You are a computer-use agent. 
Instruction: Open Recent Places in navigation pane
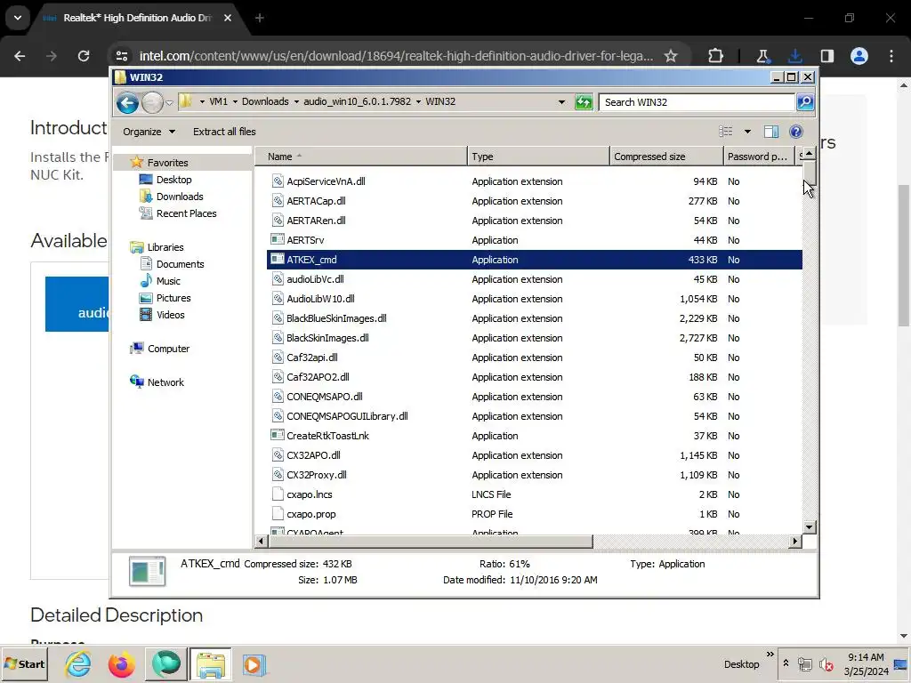186,213
